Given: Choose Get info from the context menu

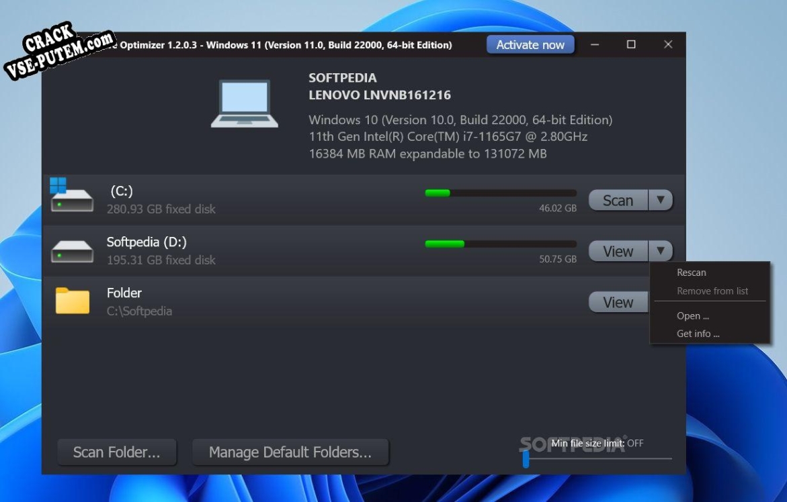Looking at the screenshot, I should 697,334.
